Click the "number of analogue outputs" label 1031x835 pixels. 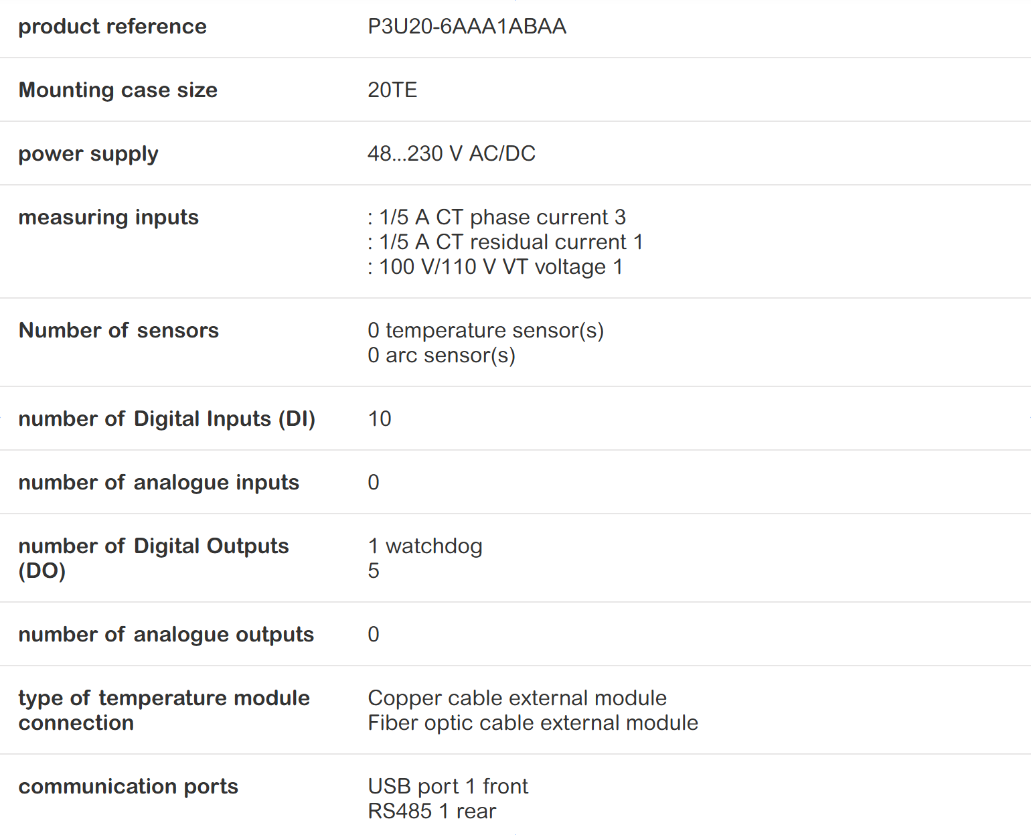tap(166, 634)
